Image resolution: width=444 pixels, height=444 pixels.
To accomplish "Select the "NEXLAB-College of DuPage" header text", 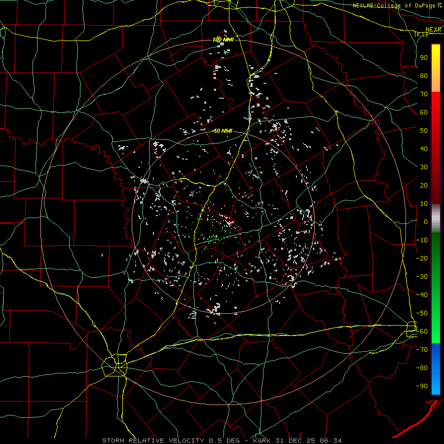I will [x=394, y=5].
